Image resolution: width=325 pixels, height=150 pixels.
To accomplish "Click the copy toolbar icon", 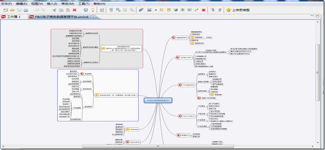I will click(x=61, y=10).
